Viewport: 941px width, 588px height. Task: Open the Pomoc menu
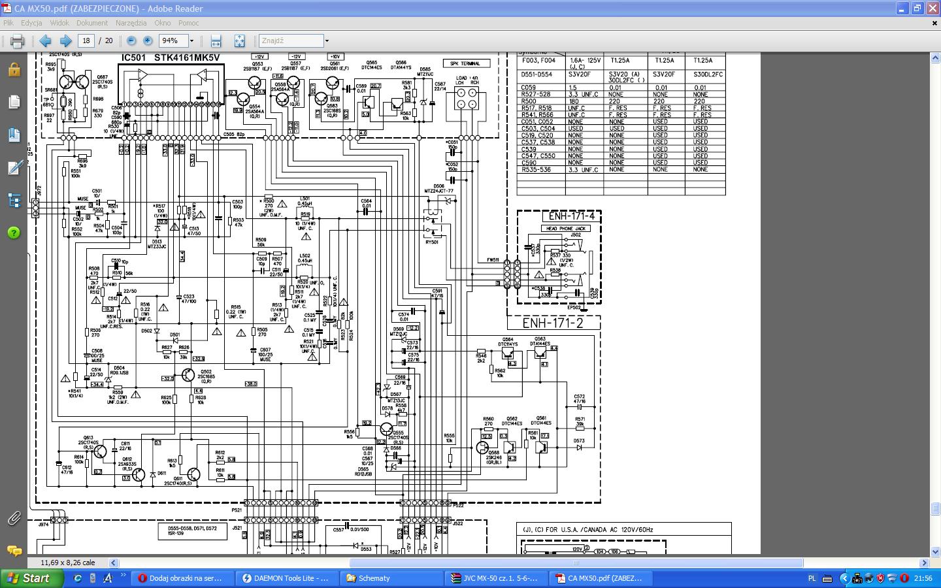click(188, 23)
